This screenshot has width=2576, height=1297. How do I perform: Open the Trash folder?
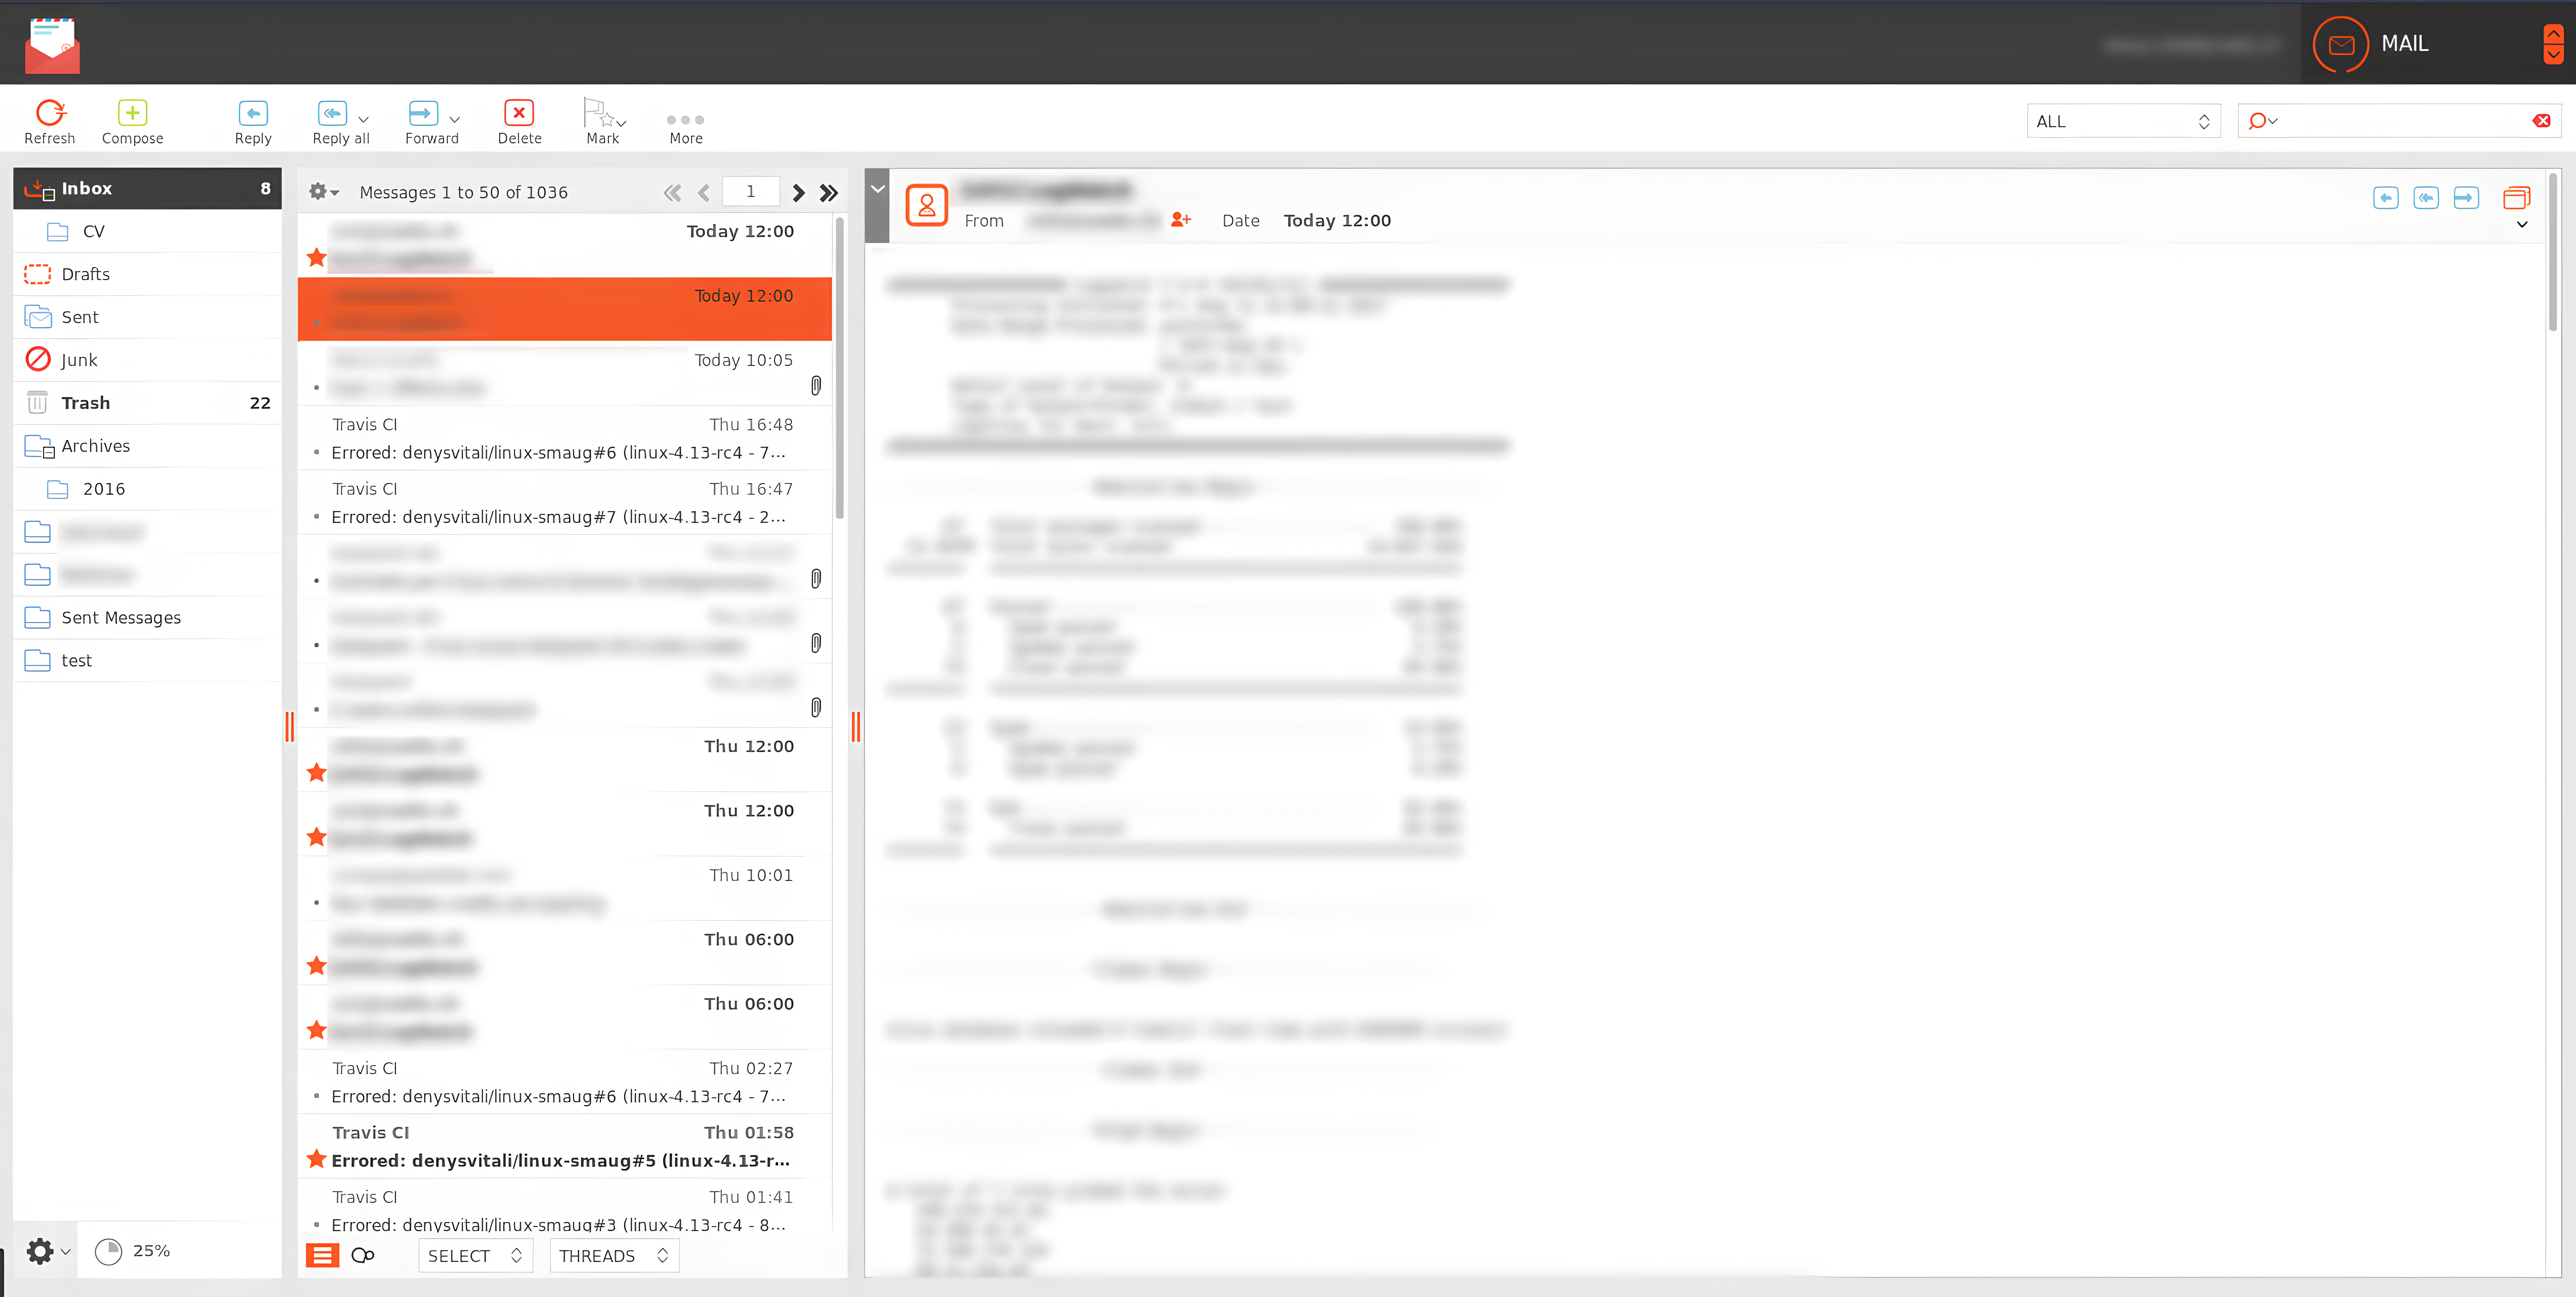coord(86,403)
